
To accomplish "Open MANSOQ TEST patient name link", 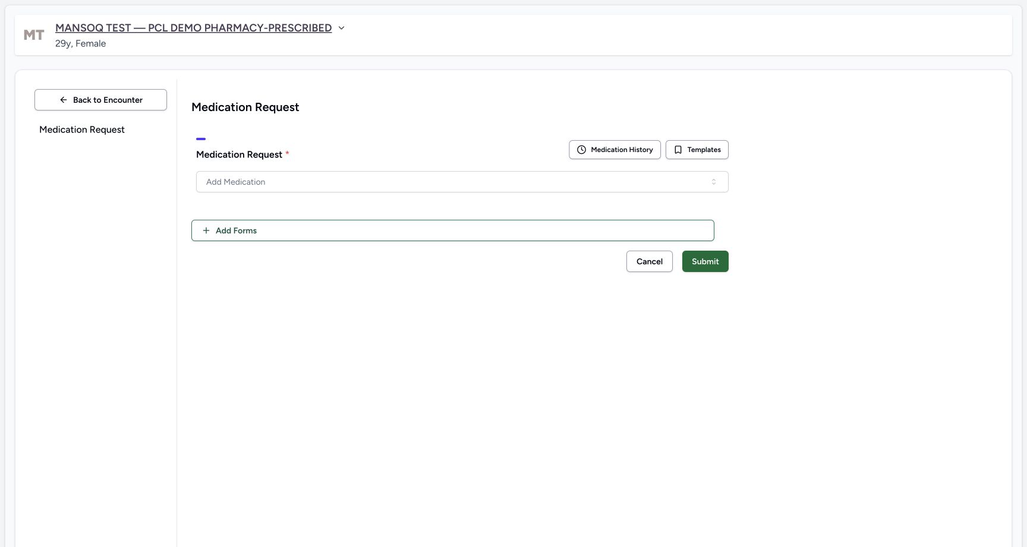I will pos(193,28).
